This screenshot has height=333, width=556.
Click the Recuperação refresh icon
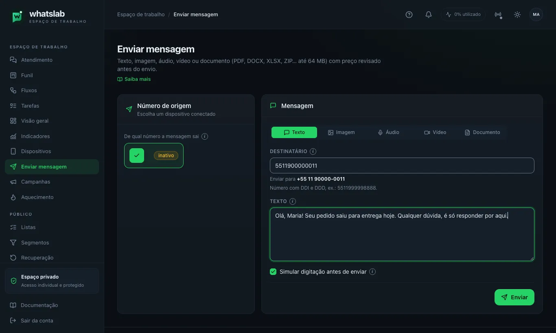point(13,257)
